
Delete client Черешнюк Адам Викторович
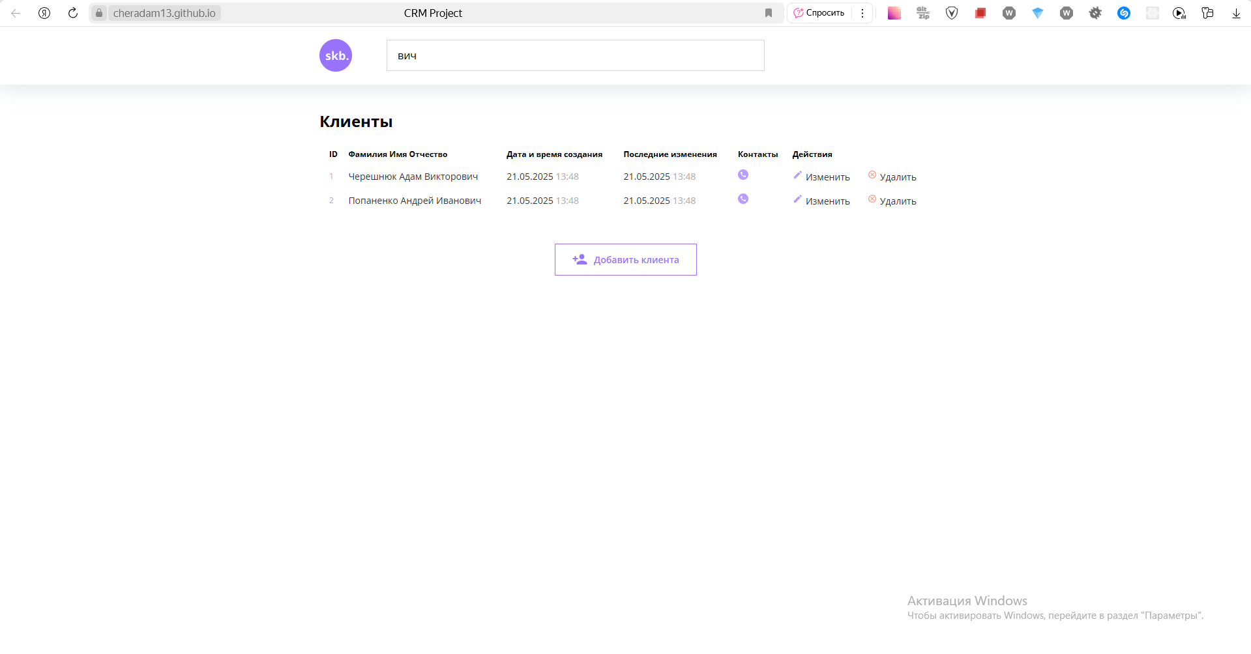tap(892, 177)
